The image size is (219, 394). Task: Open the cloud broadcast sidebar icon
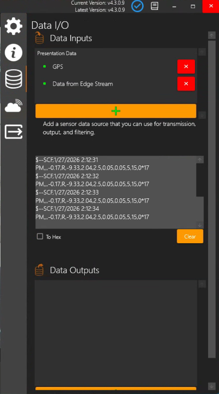[14, 106]
